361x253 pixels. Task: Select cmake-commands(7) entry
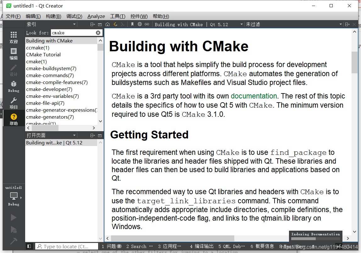(61, 75)
